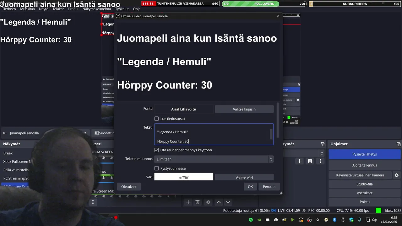402x226 pixels.
Task: Click the live broadcast status icon
Action: click(274, 211)
